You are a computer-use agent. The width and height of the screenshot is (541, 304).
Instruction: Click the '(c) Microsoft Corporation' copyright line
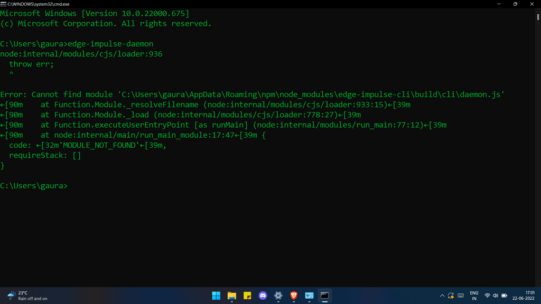106,24
